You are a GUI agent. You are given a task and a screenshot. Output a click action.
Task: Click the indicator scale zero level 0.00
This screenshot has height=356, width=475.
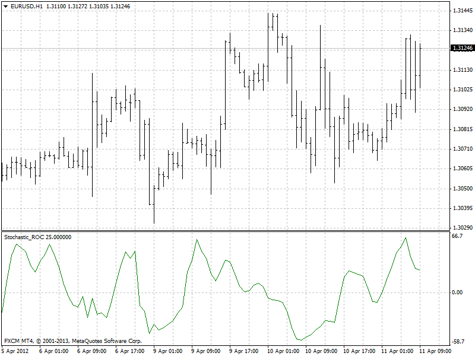(457, 293)
